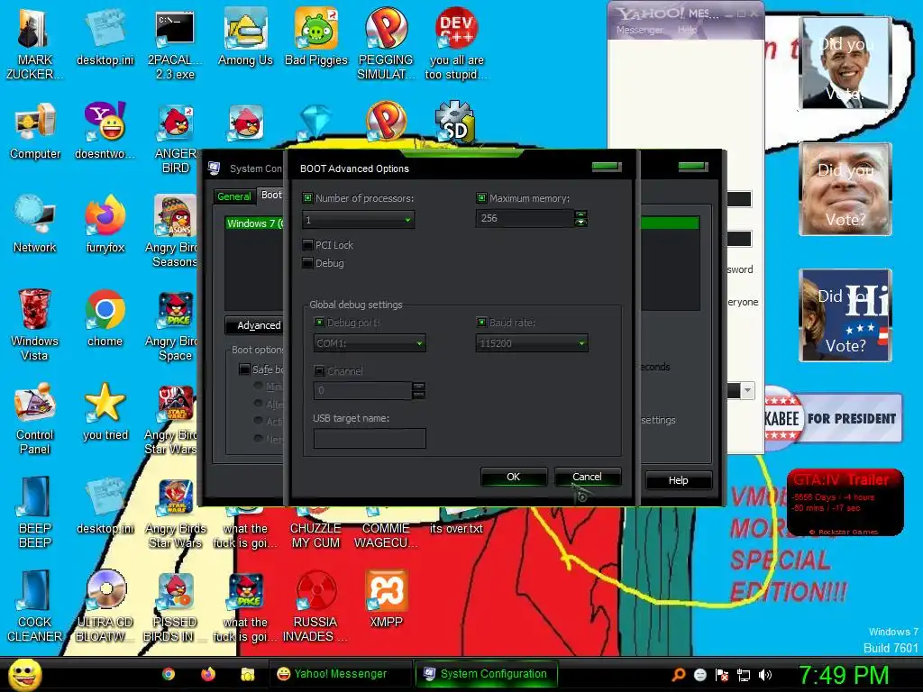
Task: Open Chrome from the taskbar
Action: click(x=169, y=674)
